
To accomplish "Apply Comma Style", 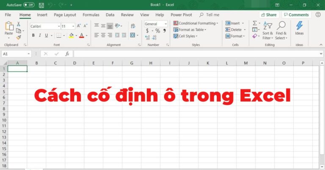I will (x=164, y=30).
